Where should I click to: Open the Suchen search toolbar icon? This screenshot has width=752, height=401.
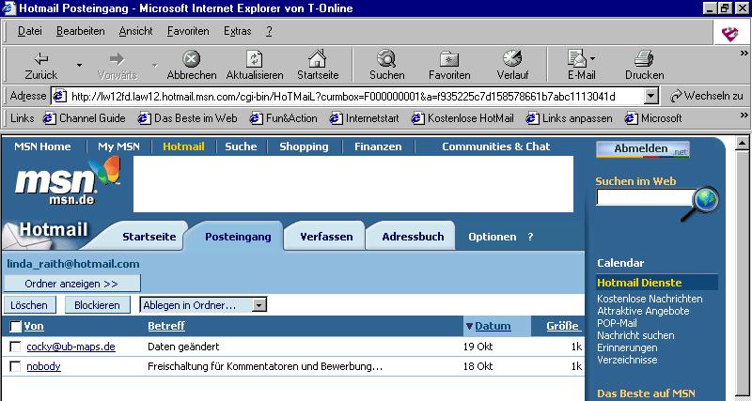pos(386,59)
